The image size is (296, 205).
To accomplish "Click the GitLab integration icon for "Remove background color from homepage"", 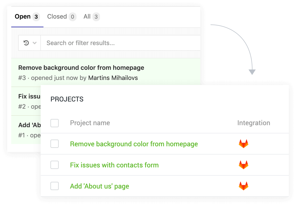I will [243, 144].
